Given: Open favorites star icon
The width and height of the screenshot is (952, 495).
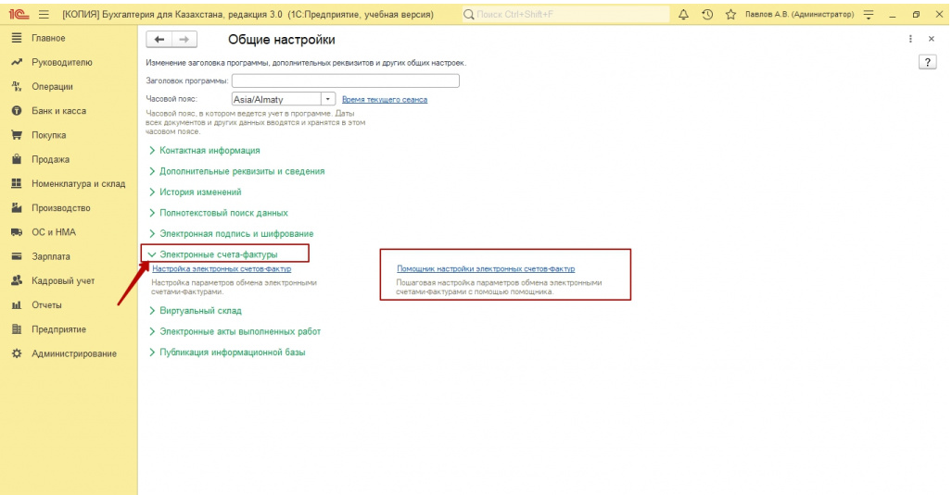Looking at the screenshot, I should tap(730, 15).
